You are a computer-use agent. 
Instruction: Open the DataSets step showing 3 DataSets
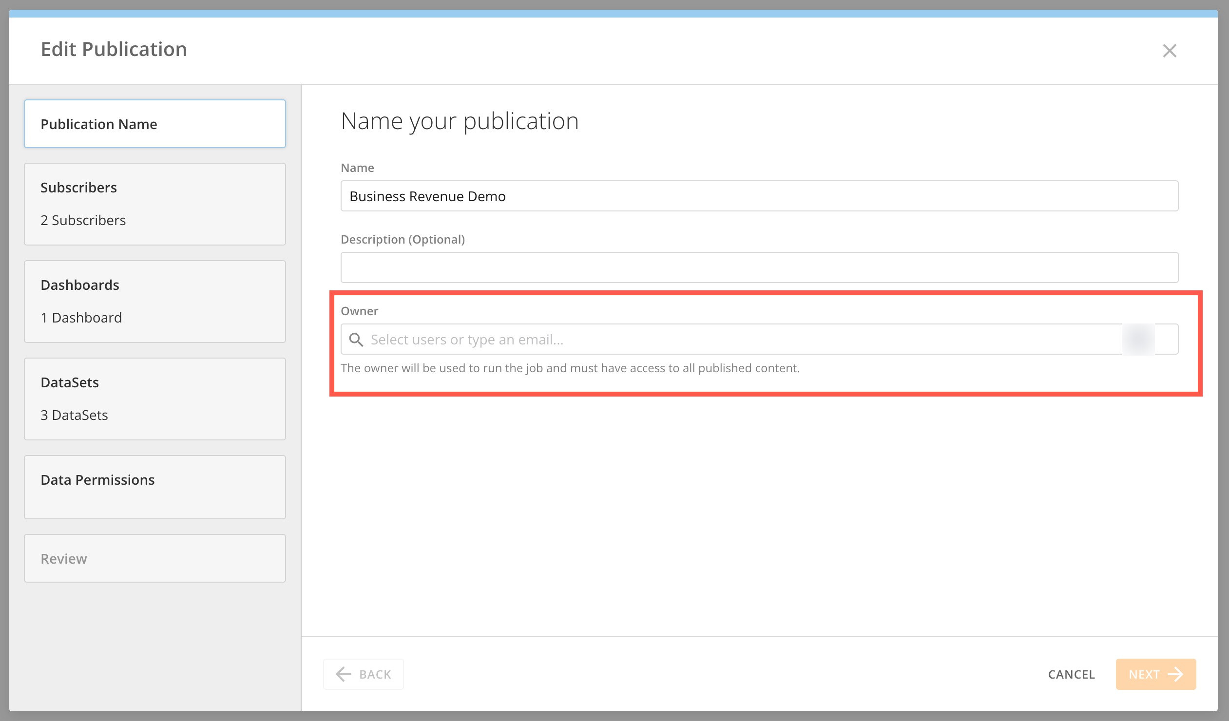pos(154,399)
